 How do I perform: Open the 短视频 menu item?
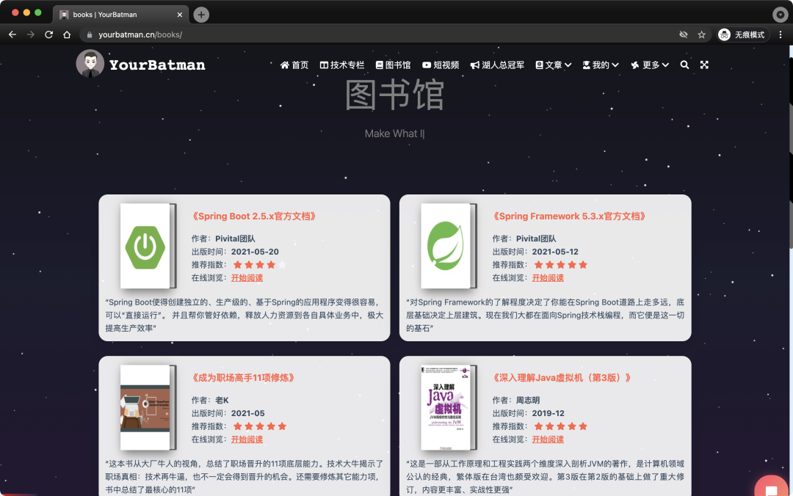point(441,65)
